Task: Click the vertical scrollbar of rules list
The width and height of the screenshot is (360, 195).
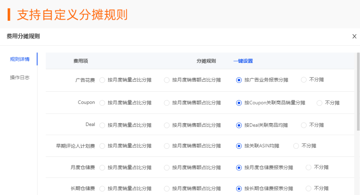Action: (x=358, y=91)
